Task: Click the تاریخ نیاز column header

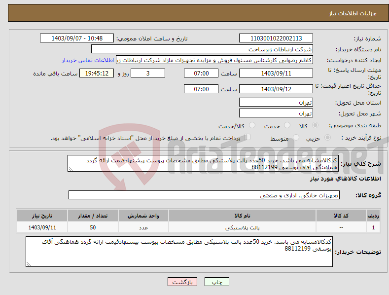Action: 42,216
